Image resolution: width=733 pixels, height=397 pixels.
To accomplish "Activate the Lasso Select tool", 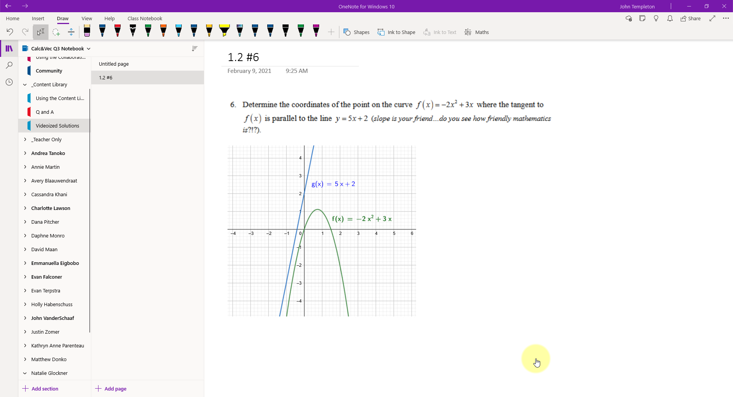I will (56, 32).
